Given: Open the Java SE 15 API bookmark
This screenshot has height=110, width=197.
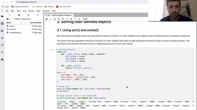Looking at the screenshot, I should point(63,7).
